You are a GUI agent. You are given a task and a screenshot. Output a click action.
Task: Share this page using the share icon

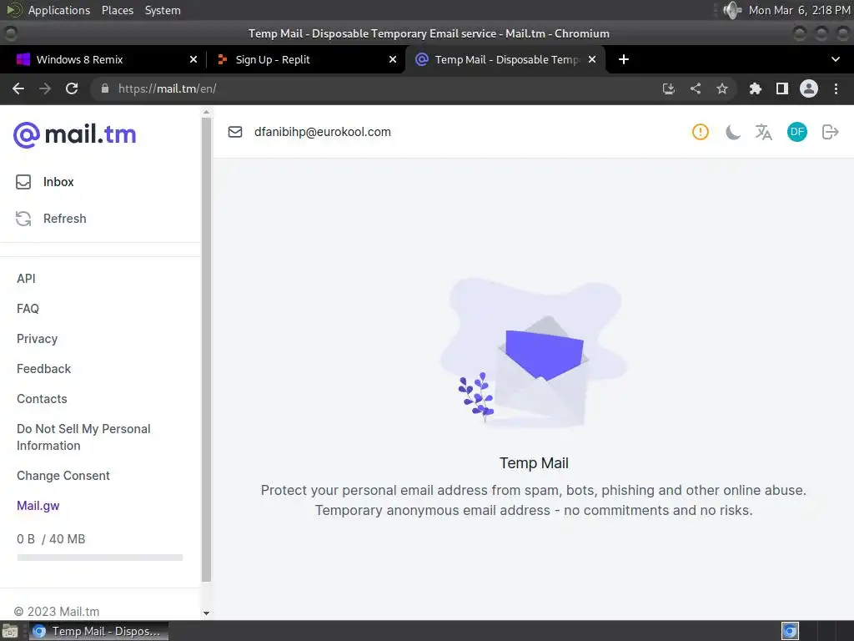coord(696,88)
